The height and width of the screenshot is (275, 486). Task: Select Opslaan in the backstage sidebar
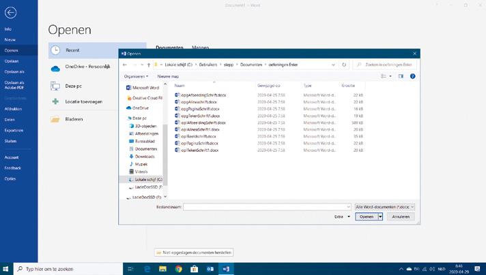pyautogui.click(x=12, y=61)
